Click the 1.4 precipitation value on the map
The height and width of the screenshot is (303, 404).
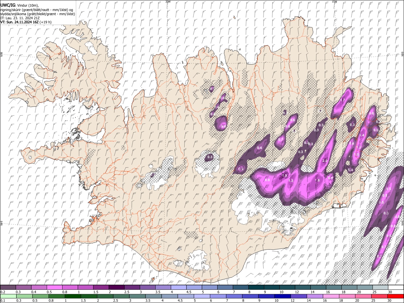coord(362,135)
